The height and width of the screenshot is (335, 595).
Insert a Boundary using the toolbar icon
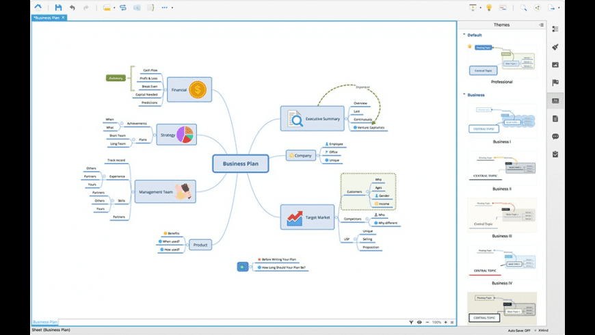(137, 8)
